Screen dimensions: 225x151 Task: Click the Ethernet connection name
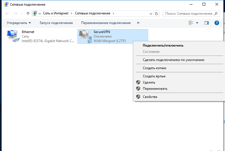[x=28, y=32]
